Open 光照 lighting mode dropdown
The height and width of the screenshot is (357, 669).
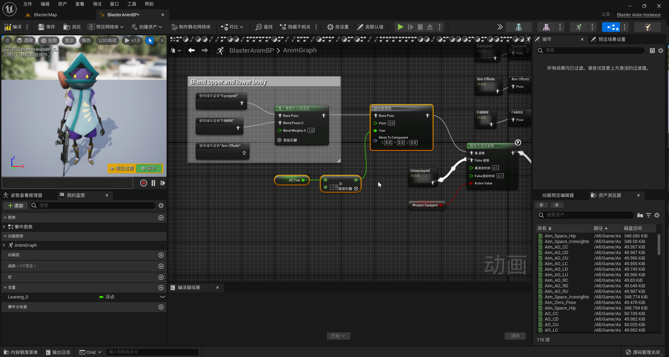click(49, 41)
